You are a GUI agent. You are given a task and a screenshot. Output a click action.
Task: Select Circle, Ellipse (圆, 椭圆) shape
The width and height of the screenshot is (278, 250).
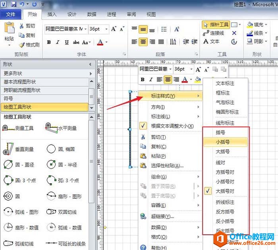(61, 149)
